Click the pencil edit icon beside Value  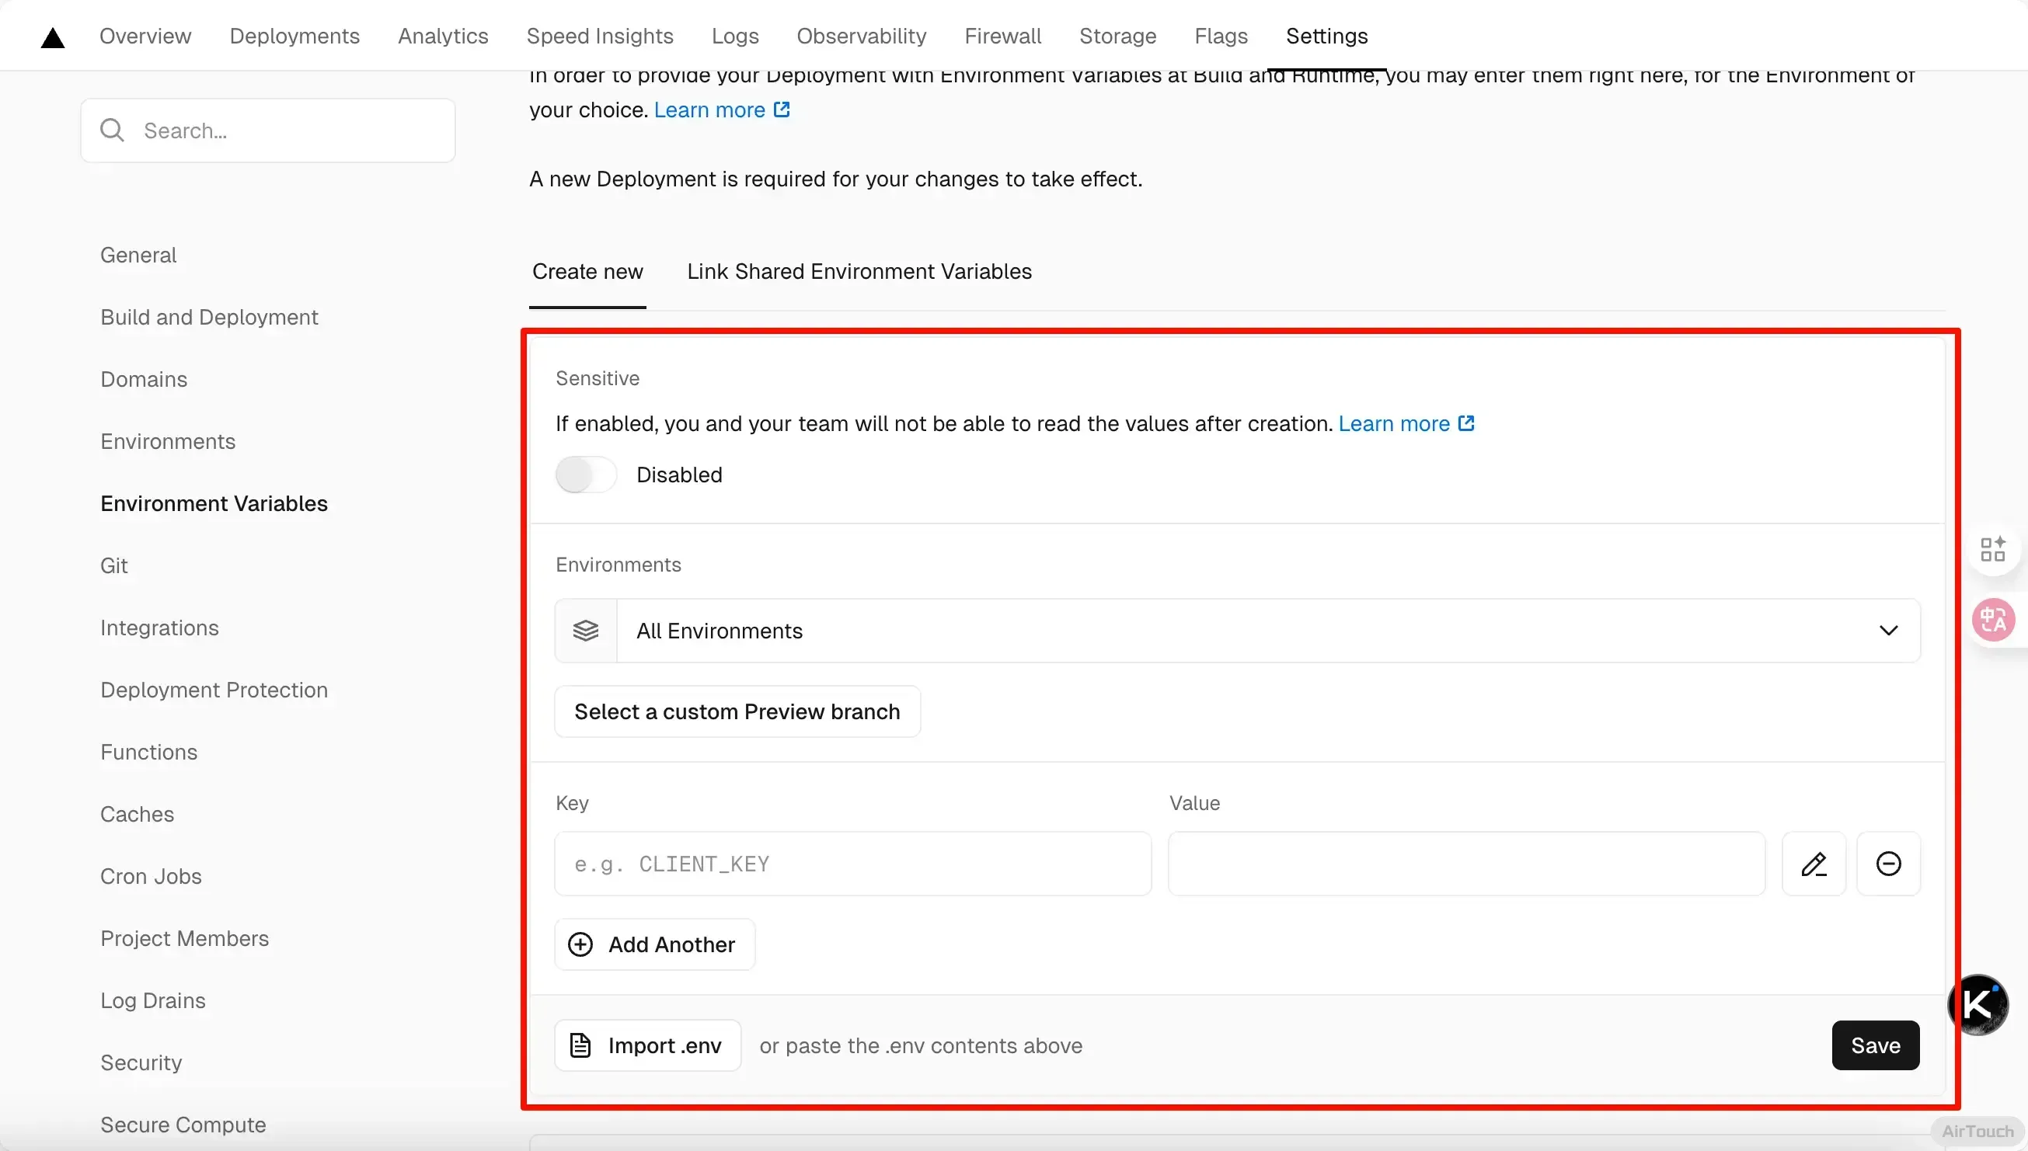pos(1813,864)
